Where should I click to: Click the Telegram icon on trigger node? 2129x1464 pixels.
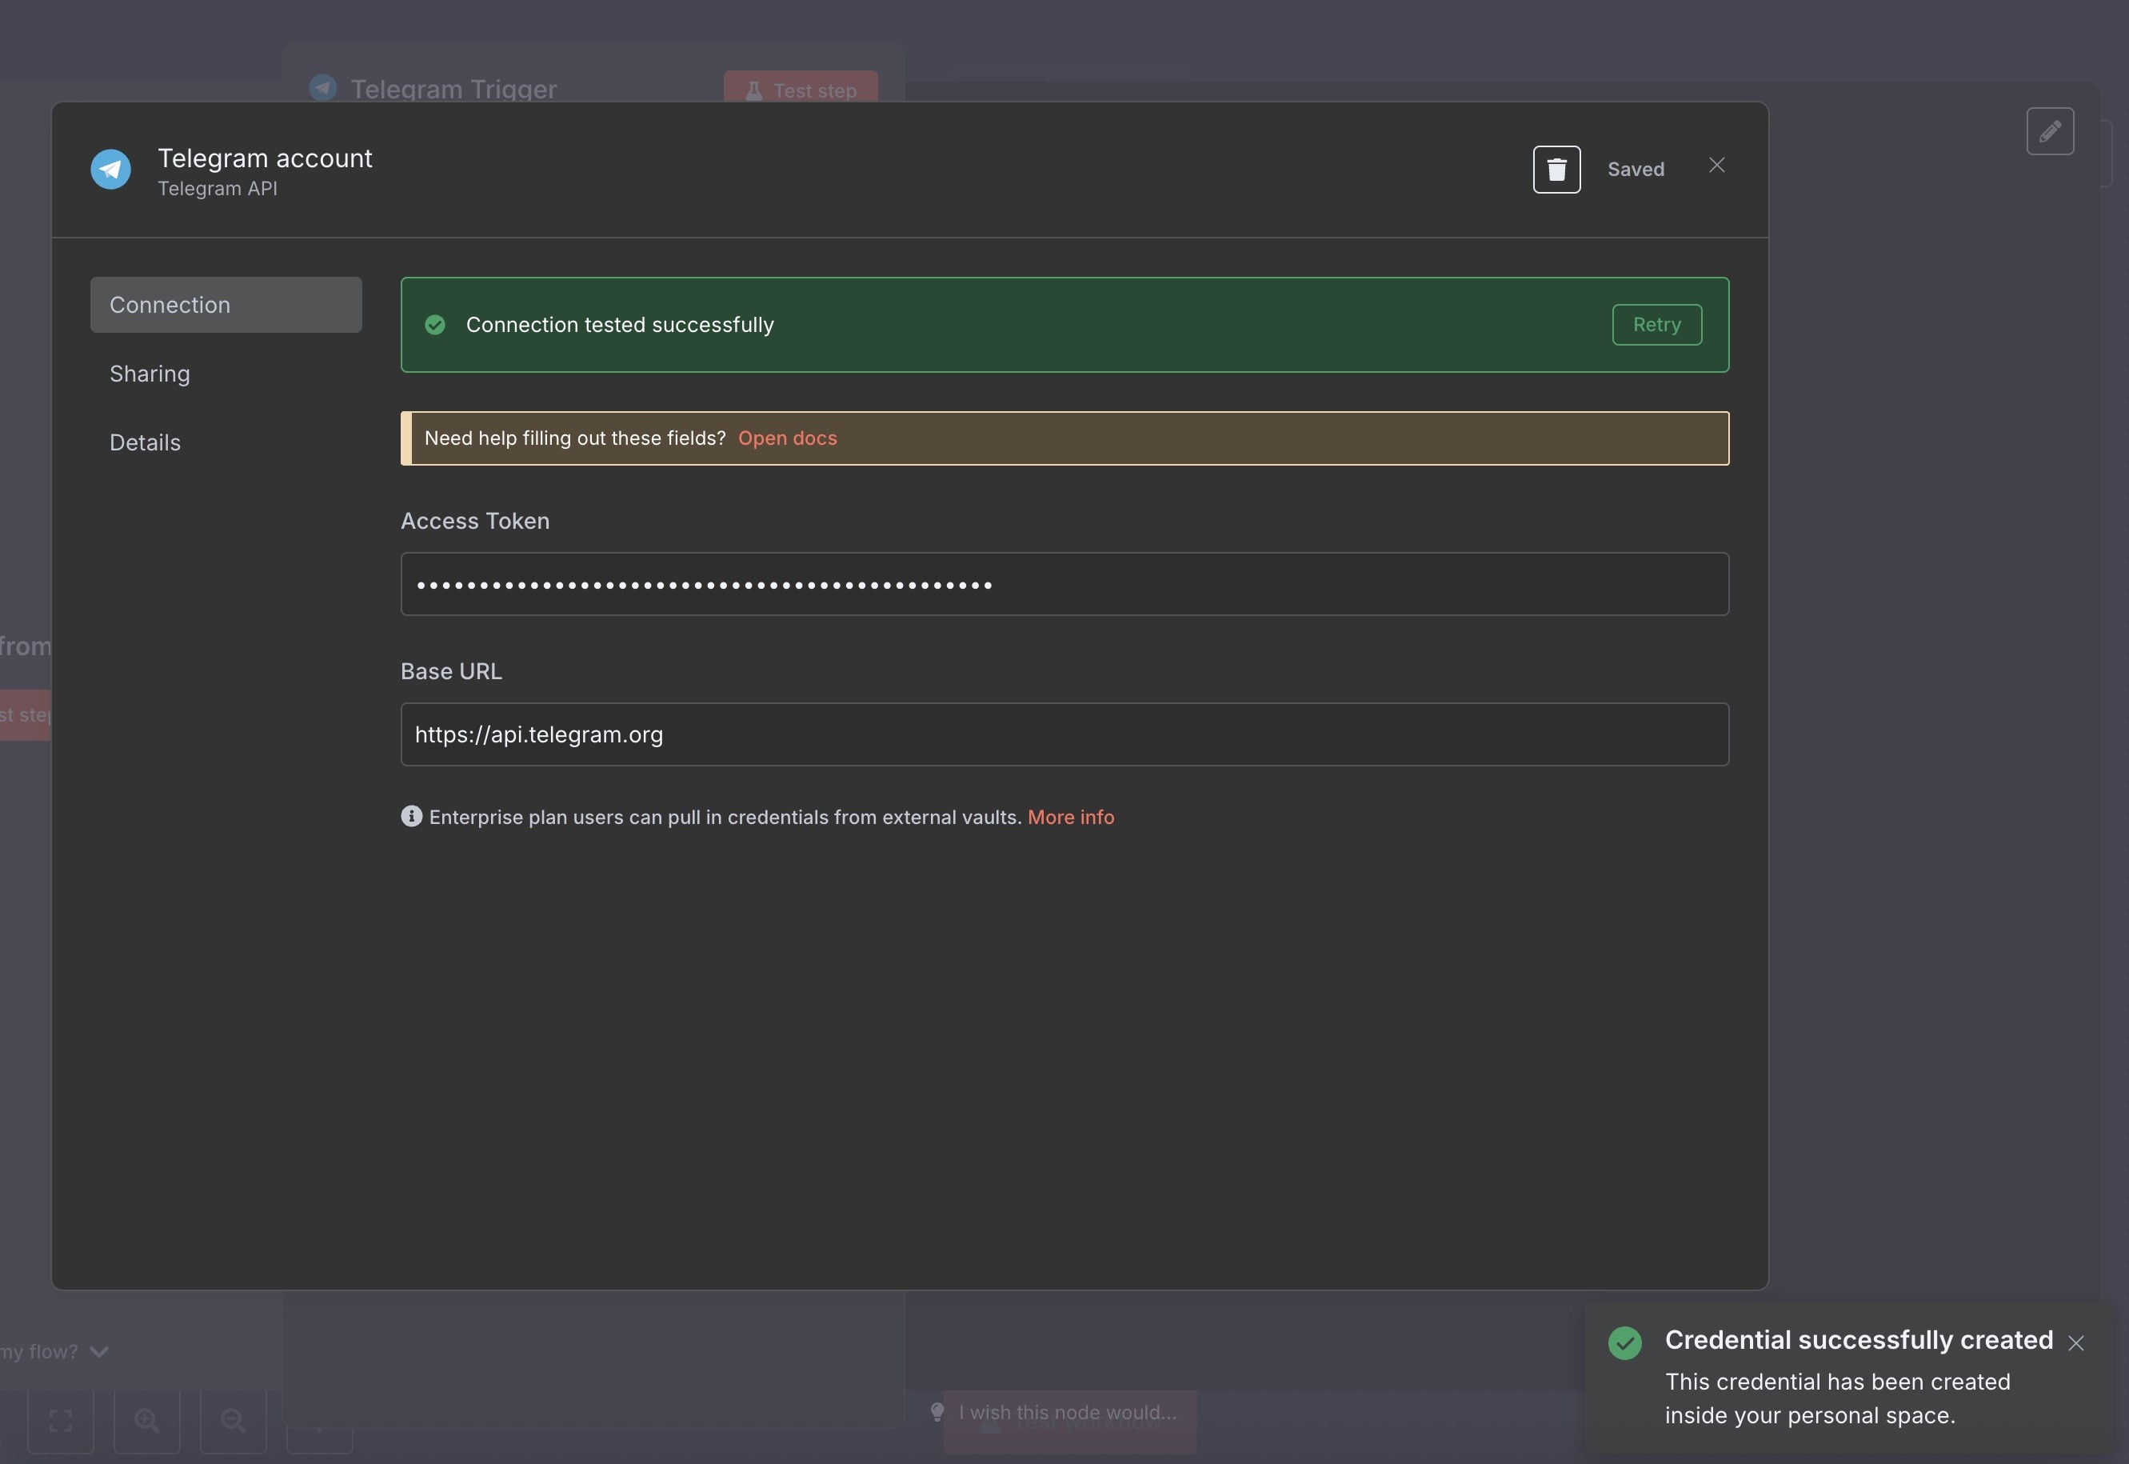point(323,87)
